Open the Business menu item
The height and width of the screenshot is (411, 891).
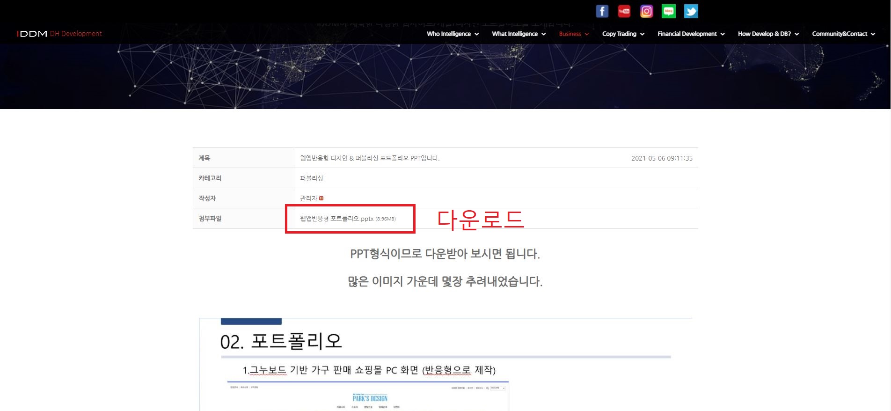point(570,34)
